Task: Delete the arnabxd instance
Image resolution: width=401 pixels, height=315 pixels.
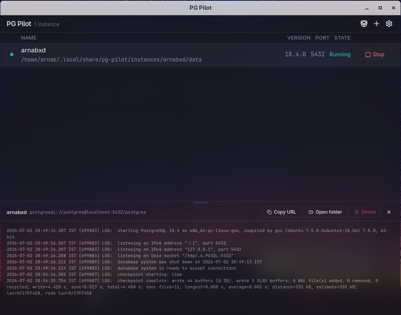Action: (x=365, y=212)
